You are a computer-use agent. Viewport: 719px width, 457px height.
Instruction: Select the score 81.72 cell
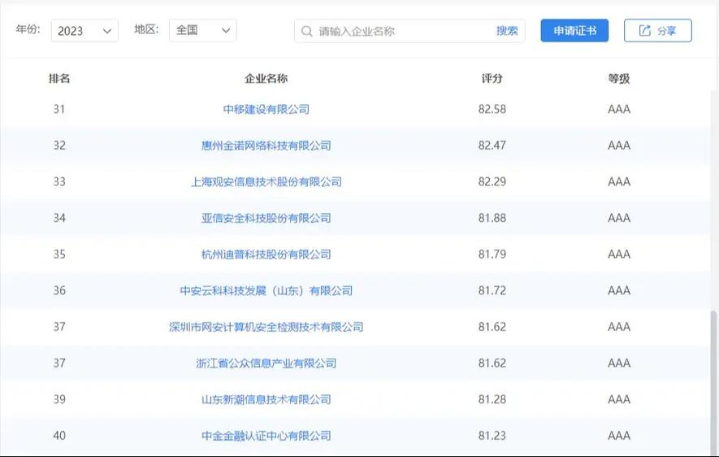coord(492,290)
